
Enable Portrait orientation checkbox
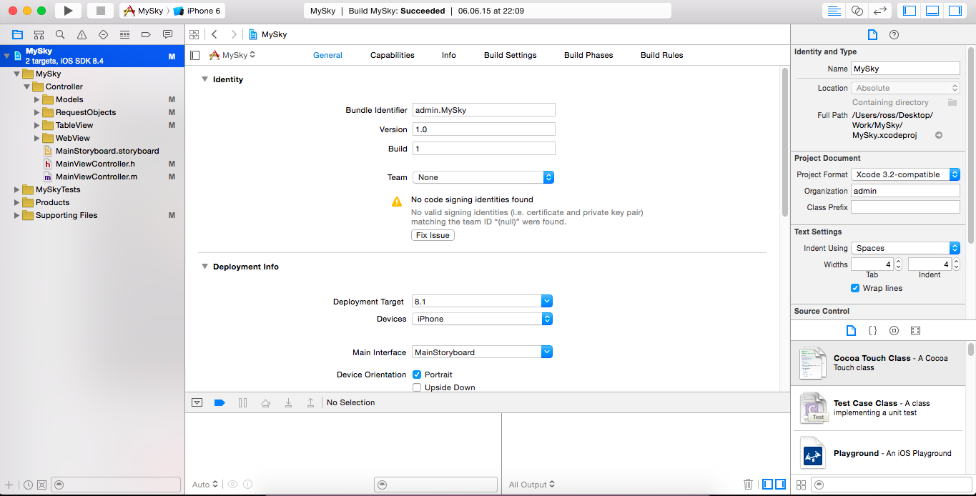click(x=417, y=375)
